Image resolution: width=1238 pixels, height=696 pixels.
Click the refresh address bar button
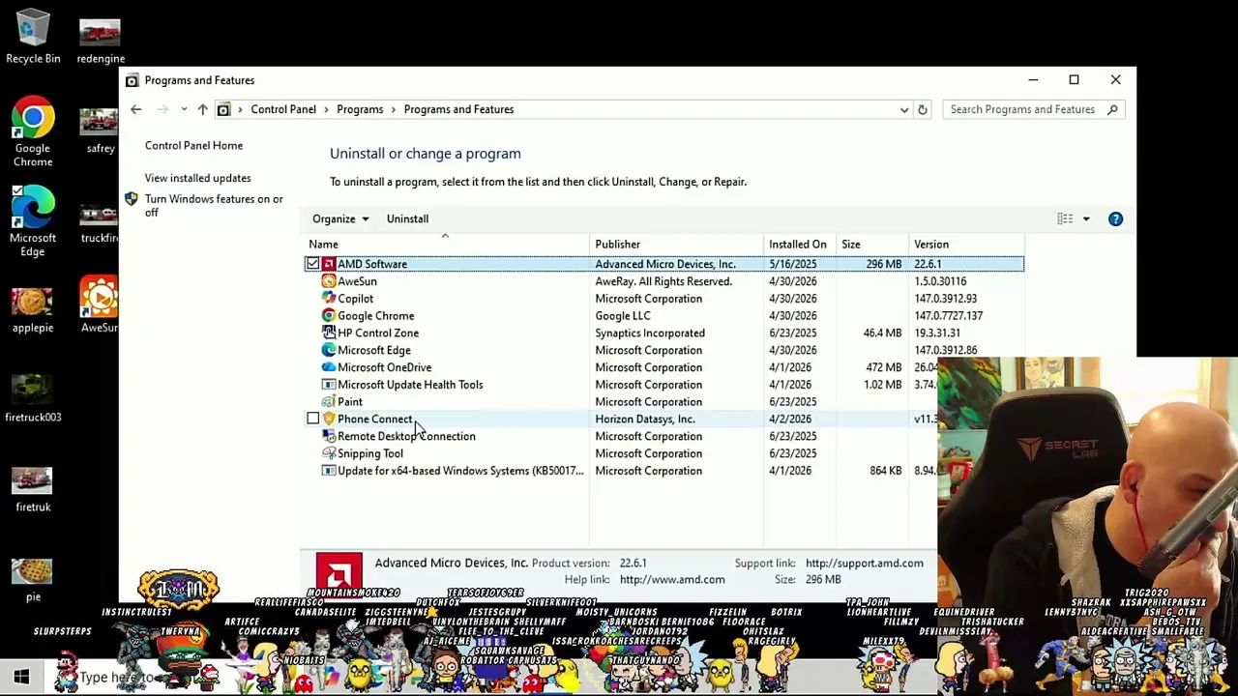pos(922,109)
